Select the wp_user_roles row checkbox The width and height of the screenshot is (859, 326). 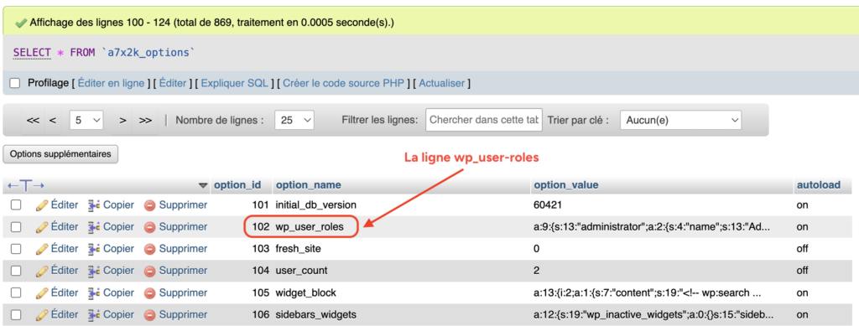click(x=16, y=227)
